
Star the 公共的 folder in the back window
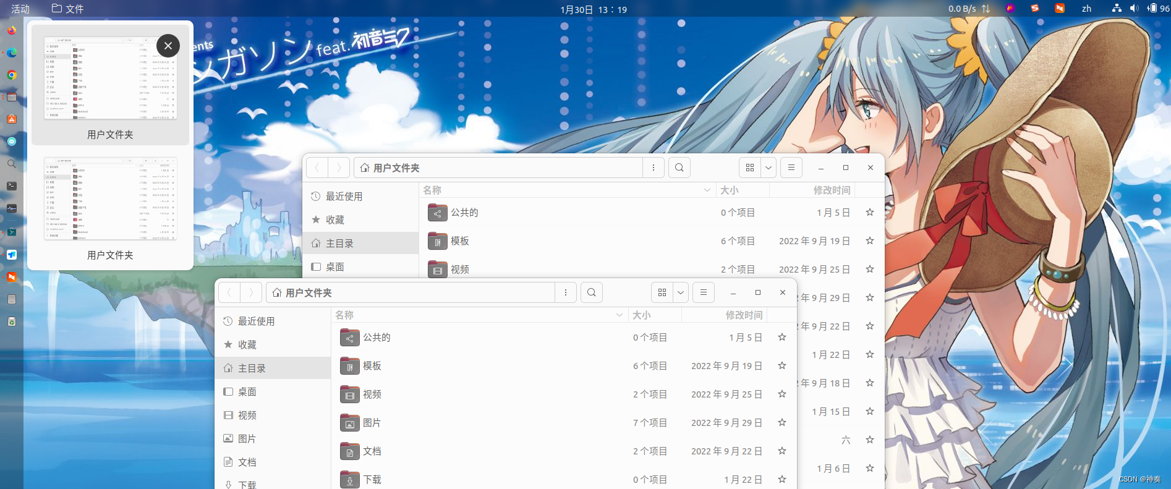(x=870, y=213)
